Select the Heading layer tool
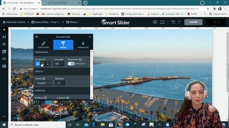Screen dimensions: 229x128 click(x=4, y=37)
